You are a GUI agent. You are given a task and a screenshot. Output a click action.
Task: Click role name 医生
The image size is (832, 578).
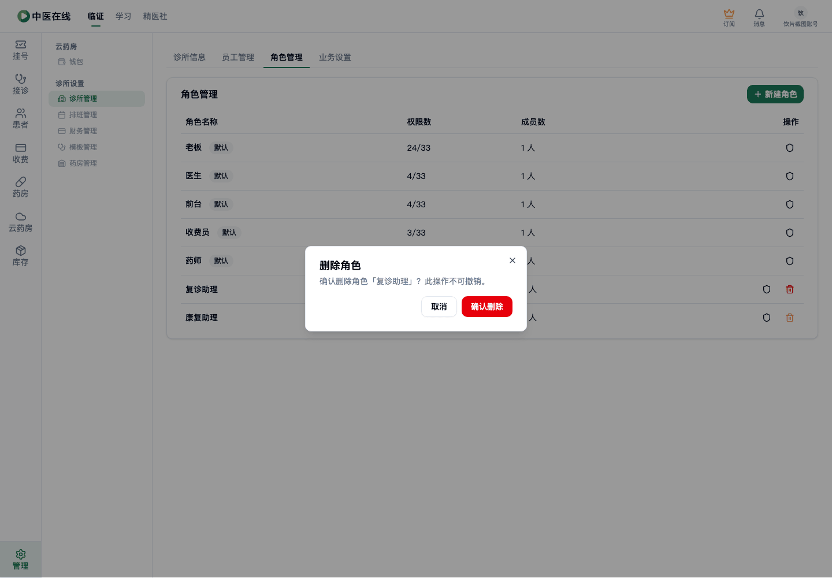[194, 176]
